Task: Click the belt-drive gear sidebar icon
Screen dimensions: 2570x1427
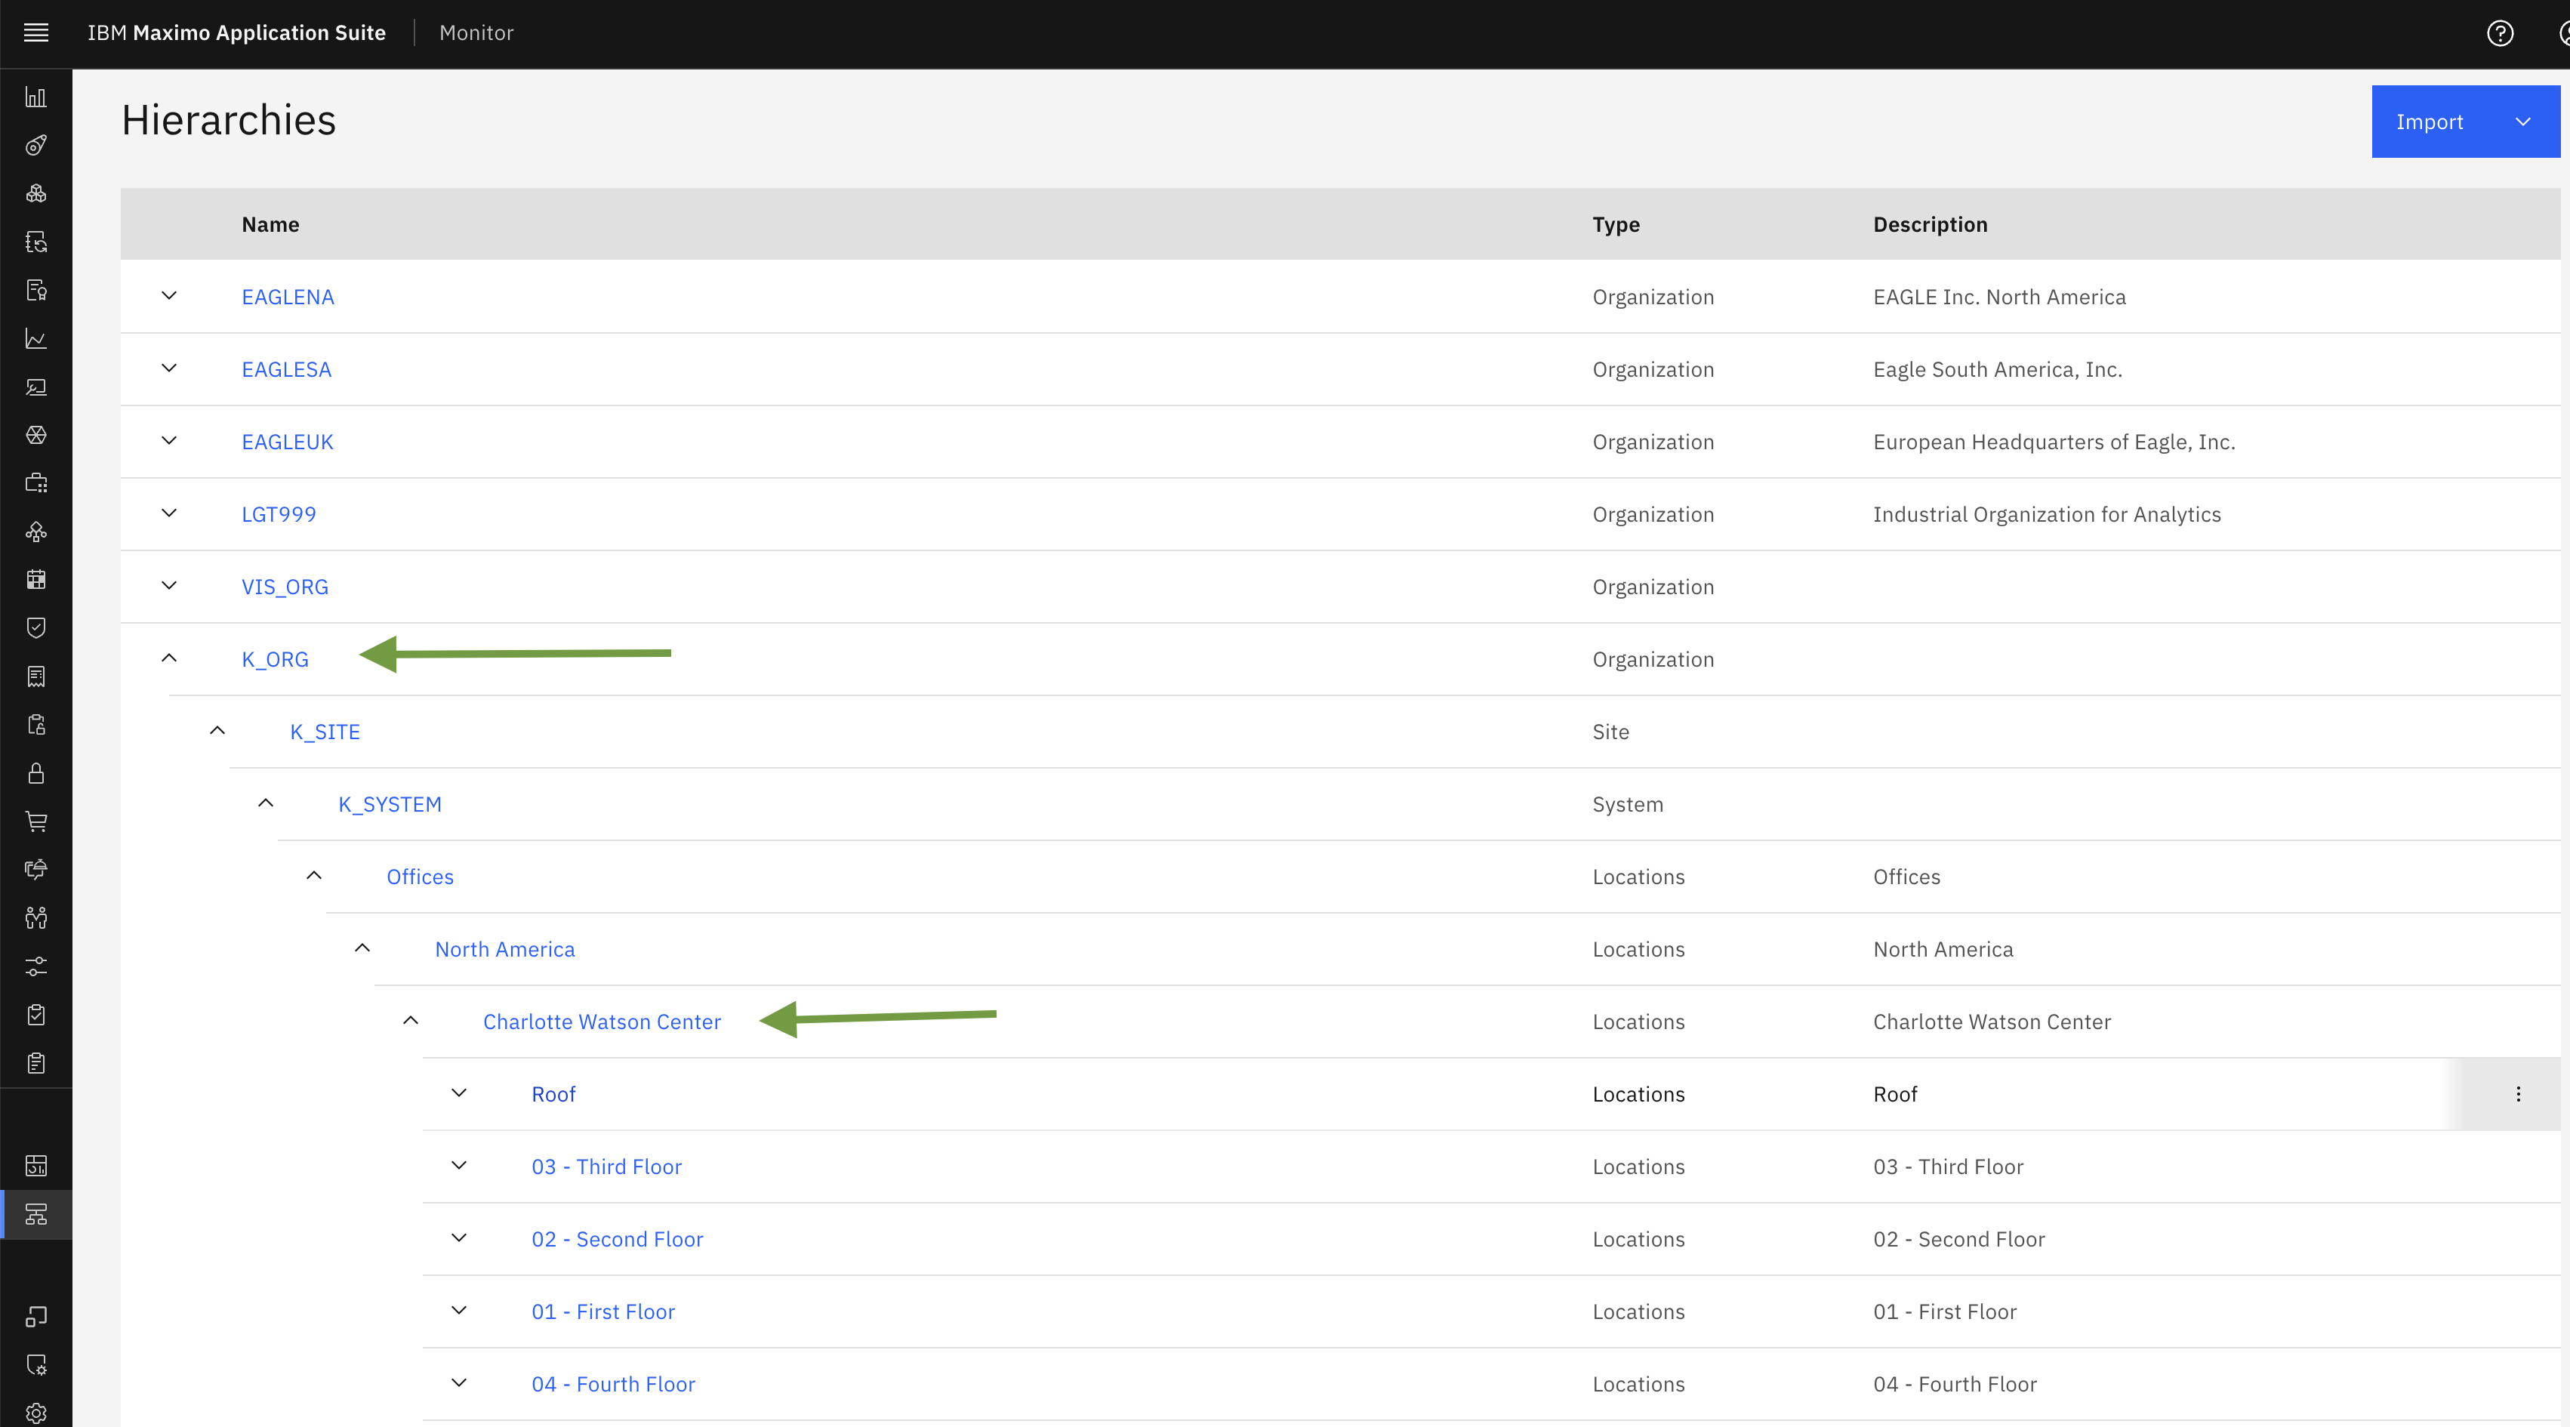Action: point(36,146)
